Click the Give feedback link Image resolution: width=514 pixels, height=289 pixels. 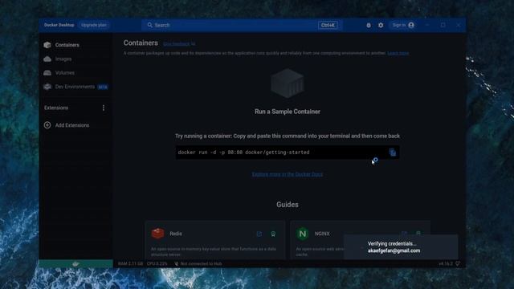[x=179, y=44]
